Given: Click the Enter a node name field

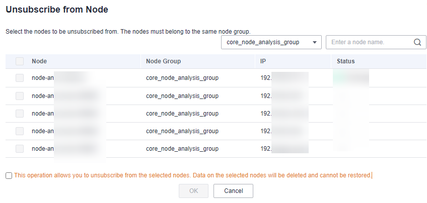Looking at the screenshot, I should point(376,42).
